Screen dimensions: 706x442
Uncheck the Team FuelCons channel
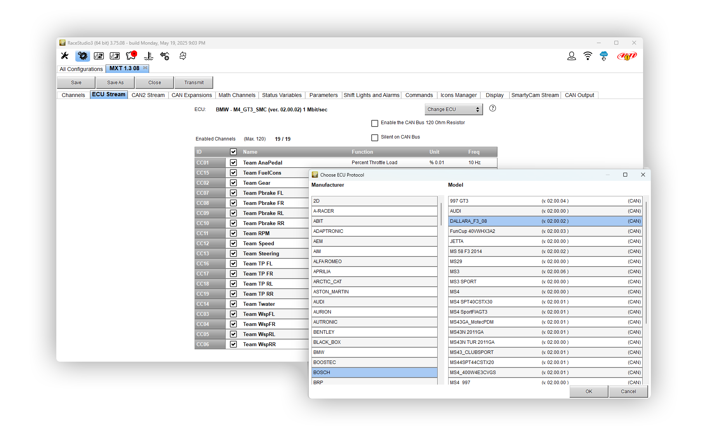pyautogui.click(x=233, y=173)
